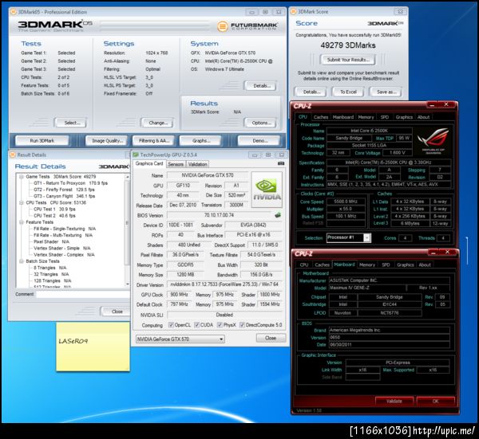Click the Image Quality button
Viewport: 479px width, 439px height.
[x=108, y=141]
